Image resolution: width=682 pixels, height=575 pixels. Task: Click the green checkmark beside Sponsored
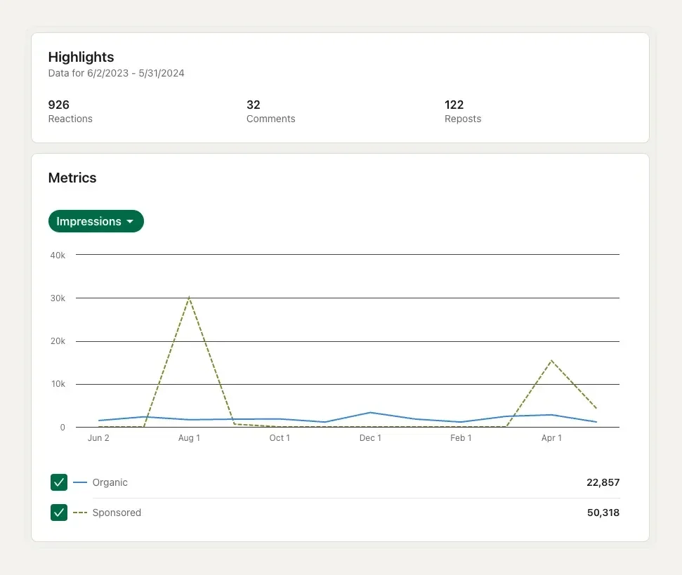[x=59, y=513]
